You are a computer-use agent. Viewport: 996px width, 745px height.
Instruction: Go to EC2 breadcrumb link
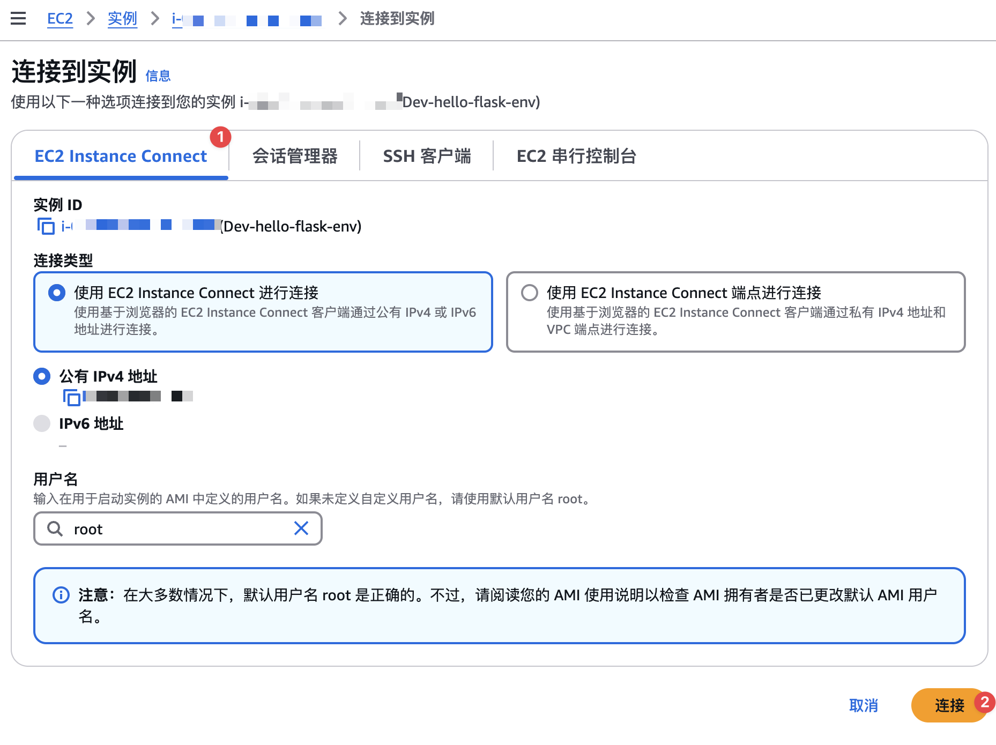(x=60, y=19)
